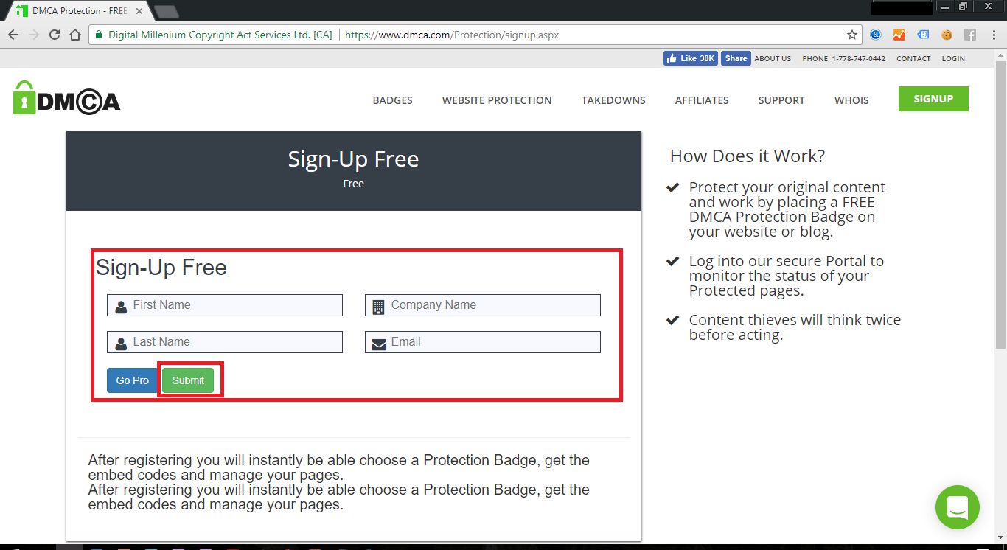
Task: Open the Badges menu item
Action: [392, 100]
